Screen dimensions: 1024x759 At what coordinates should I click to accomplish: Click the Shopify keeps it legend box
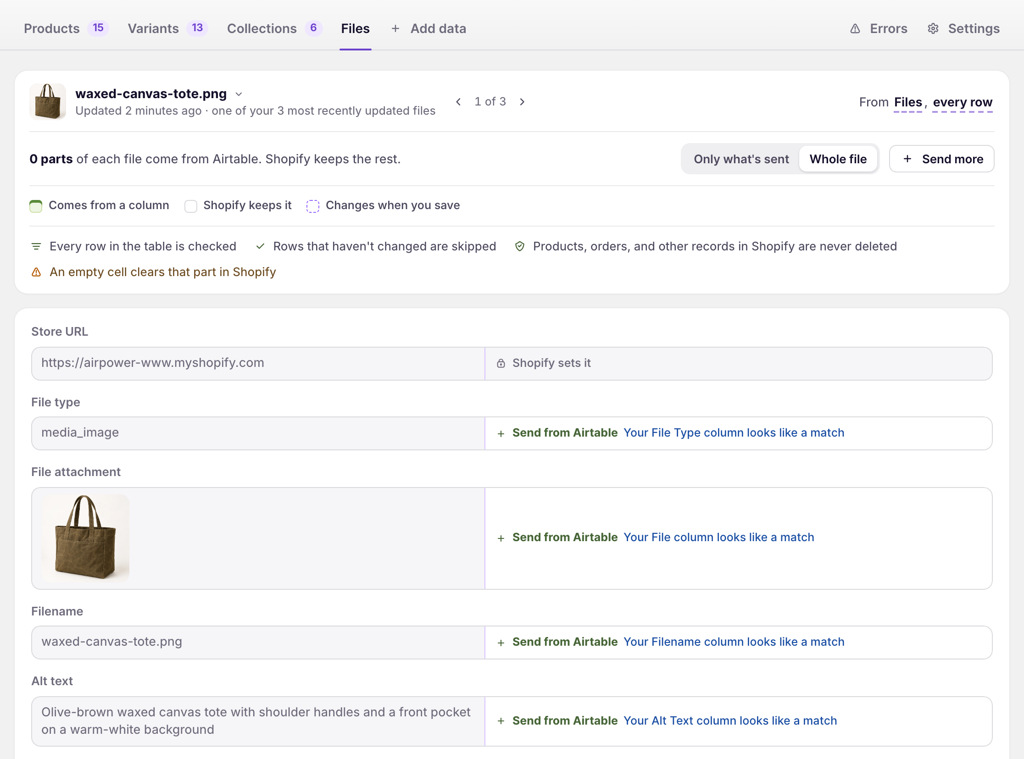tap(191, 206)
